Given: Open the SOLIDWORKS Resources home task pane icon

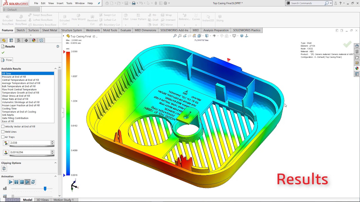Looking at the screenshot, I should (x=357, y=46).
